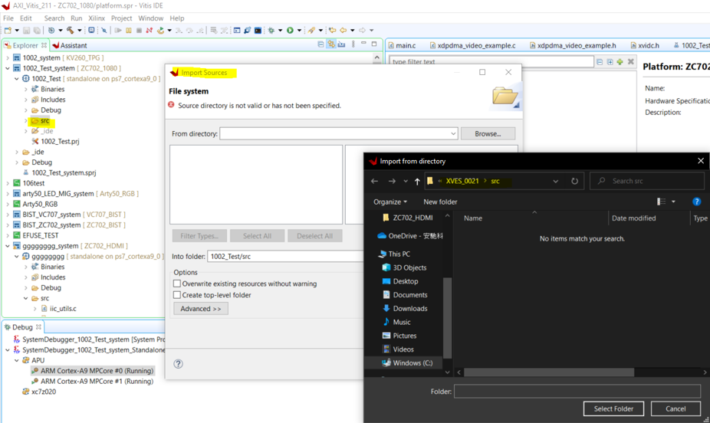Image resolution: width=710 pixels, height=423 pixels.
Task: Click the New project toolbar icon
Action: tap(8, 31)
